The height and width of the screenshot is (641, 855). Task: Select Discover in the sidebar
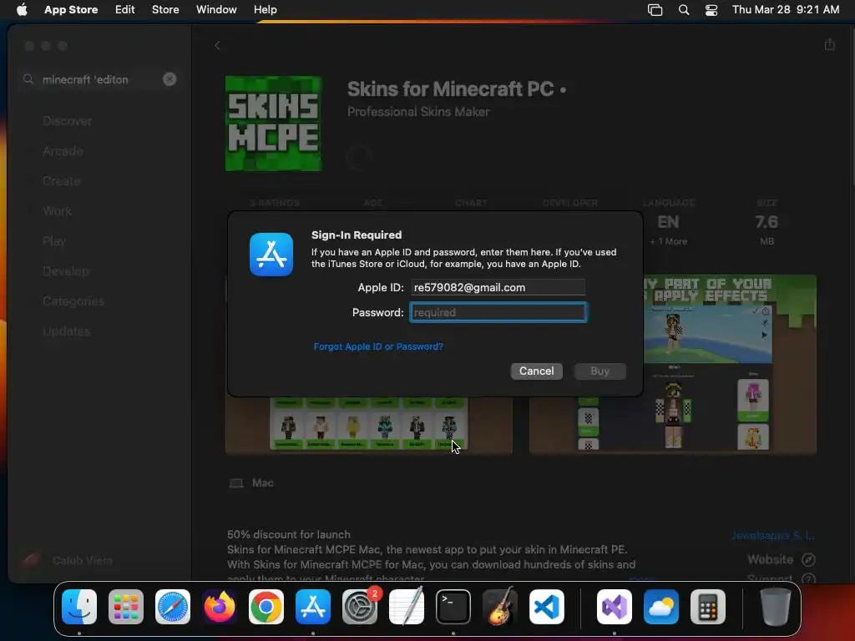pos(67,121)
